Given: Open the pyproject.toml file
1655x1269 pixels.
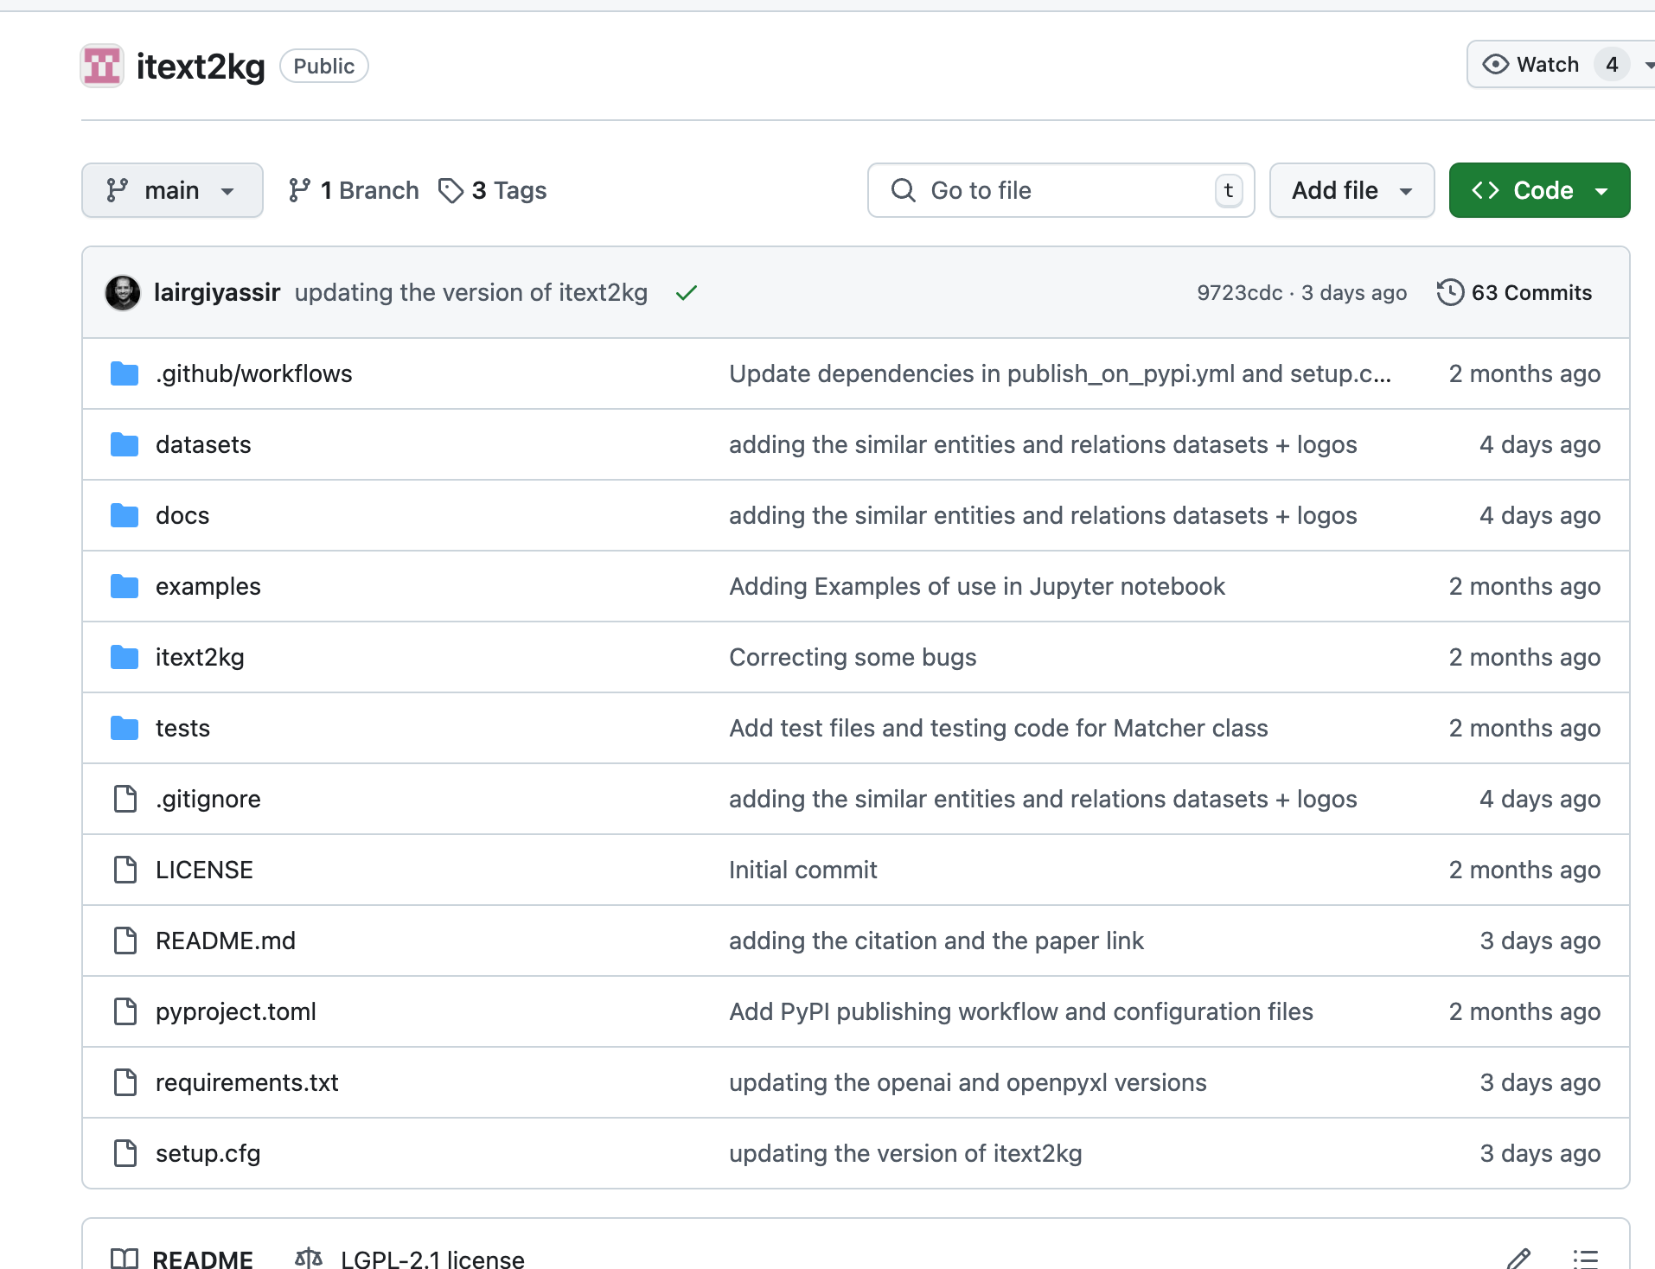Looking at the screenshot, I should pos(236,1012).
